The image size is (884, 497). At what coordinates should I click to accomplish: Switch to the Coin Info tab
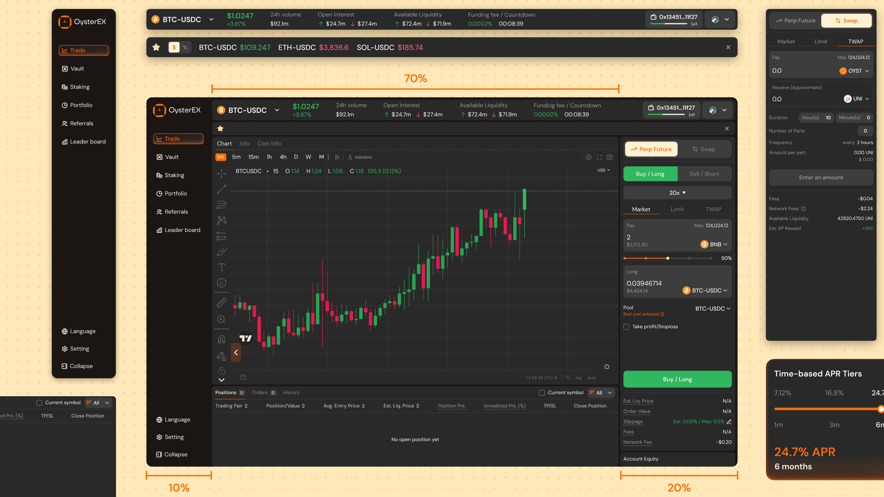tap(269, 144)
